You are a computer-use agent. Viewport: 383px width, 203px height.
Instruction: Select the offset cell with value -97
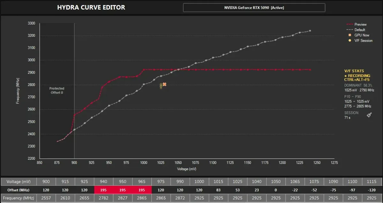tap(353, 190)
